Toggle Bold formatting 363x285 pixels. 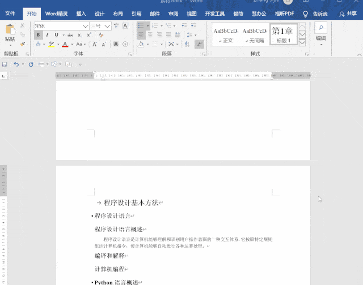38,35
